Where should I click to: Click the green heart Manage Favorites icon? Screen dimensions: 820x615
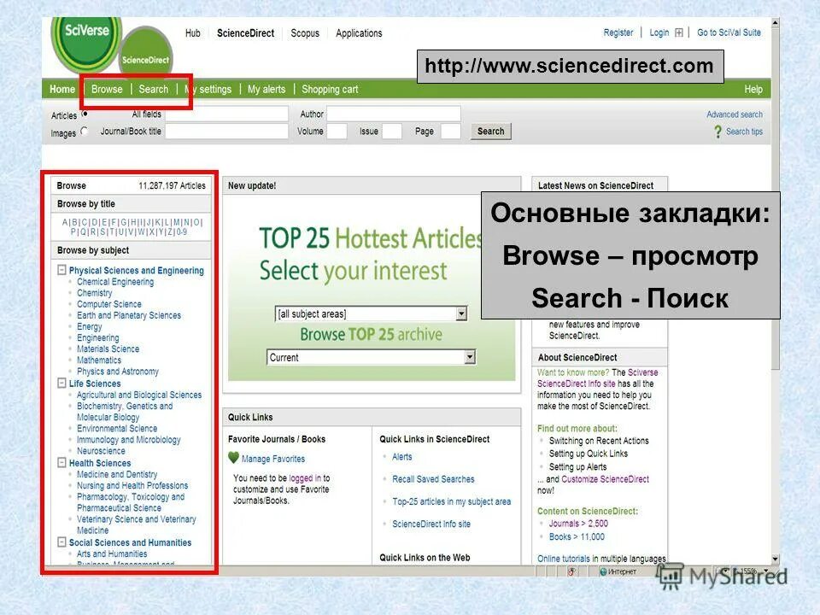coord(233,458)
